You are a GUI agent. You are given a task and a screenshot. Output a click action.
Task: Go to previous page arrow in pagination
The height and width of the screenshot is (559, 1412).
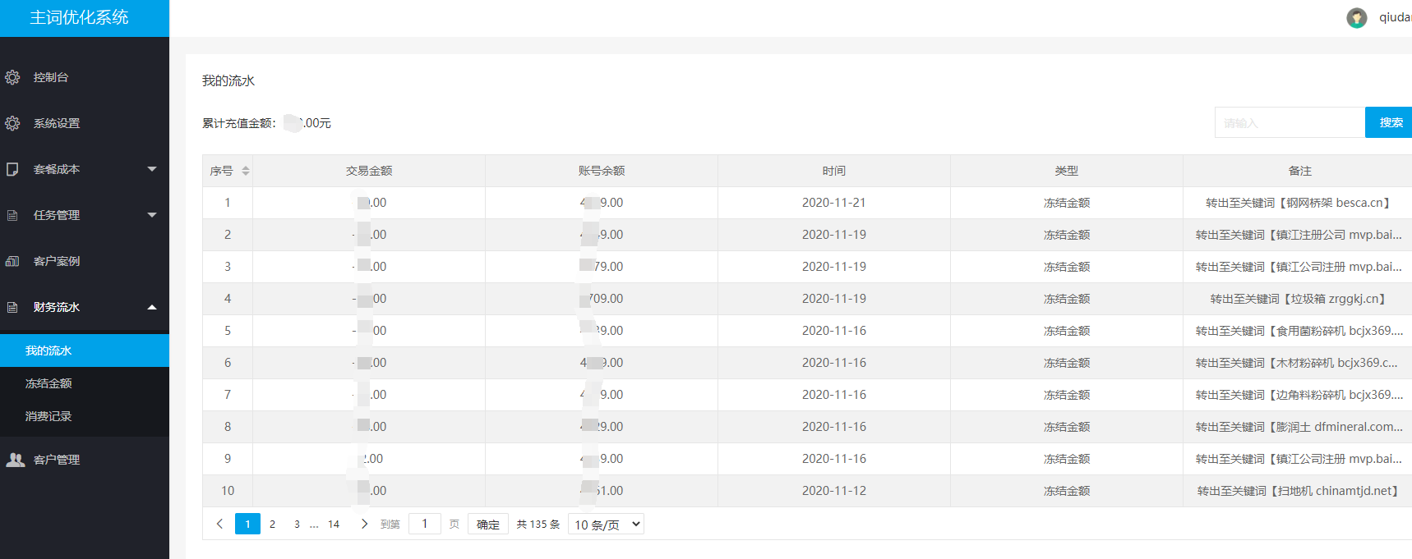pos(219,524)
